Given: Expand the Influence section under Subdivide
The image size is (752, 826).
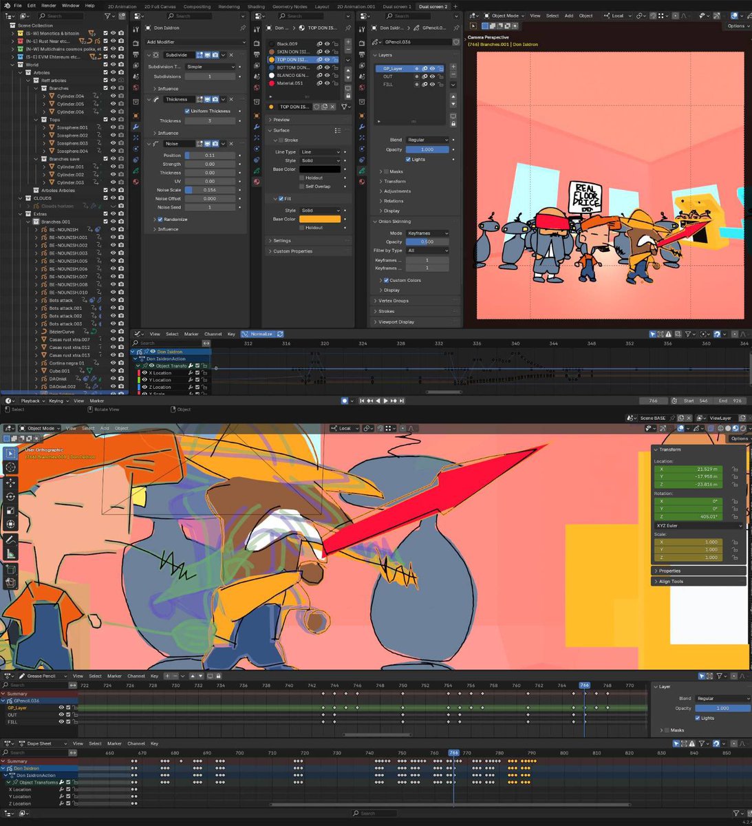Looking at the screenshot, I should pos(165,89).
